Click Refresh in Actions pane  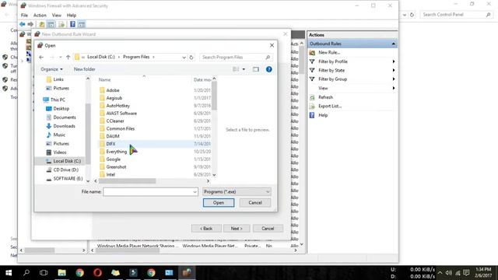325,97
